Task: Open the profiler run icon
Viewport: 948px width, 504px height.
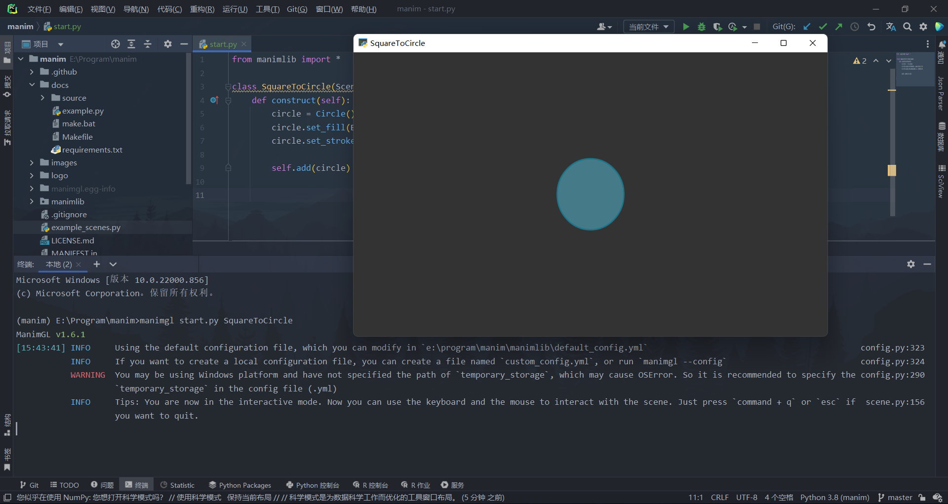Action: point(733,27)
